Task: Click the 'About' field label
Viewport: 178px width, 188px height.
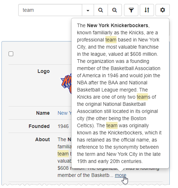Action: pos(43,139)
